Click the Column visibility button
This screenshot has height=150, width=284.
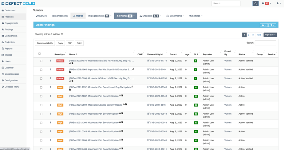coord(45,43)
